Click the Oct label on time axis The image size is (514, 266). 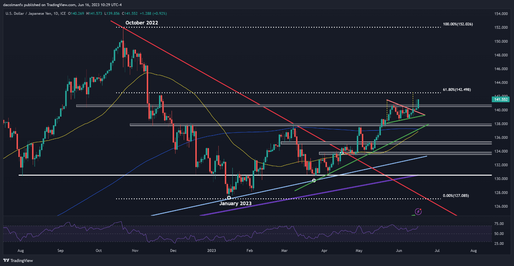(x=99, y=250)
